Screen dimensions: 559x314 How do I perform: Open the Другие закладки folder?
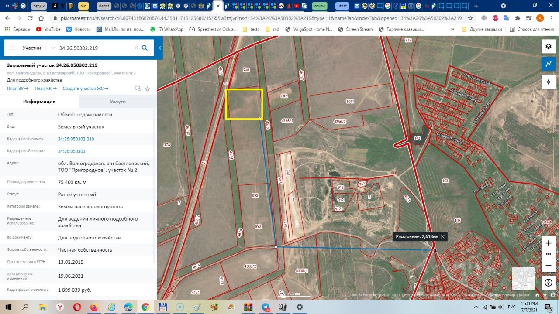pyautogui.click(x=482, y=29)
